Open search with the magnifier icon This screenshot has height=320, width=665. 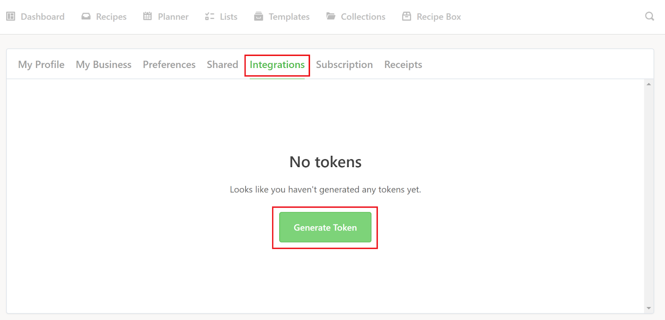click(x=650, y=16)
